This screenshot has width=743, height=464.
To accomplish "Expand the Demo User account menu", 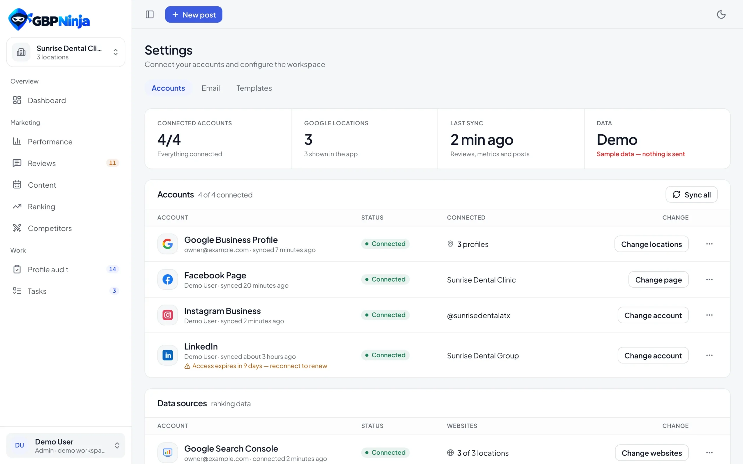I will tap(66, 445).
